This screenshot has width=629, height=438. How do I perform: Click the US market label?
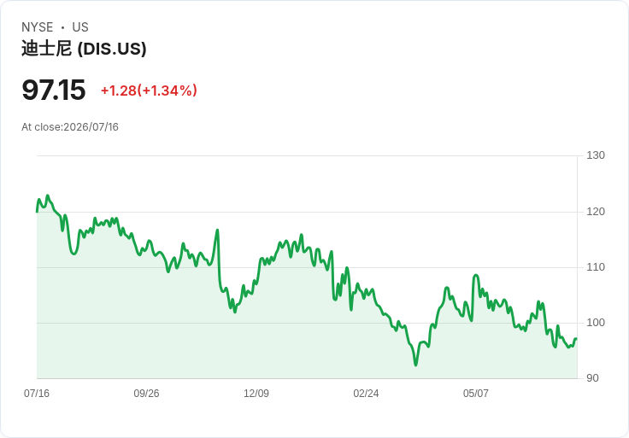80,27
